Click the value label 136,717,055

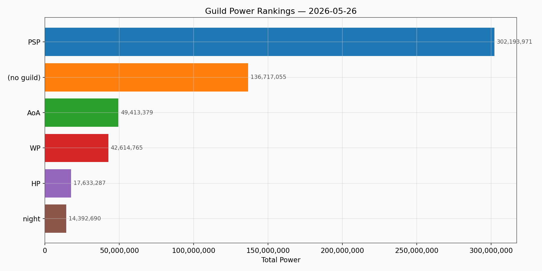point(268,77)
